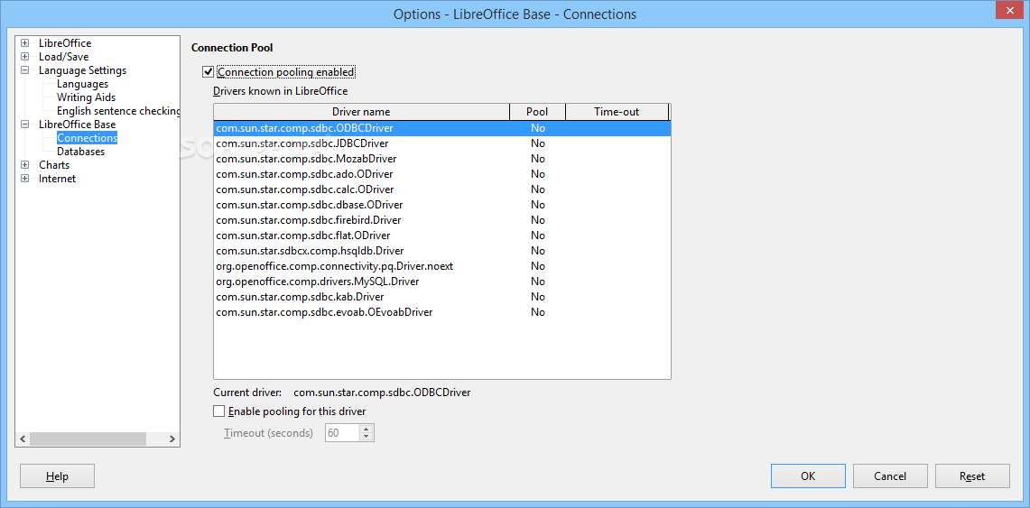Click the Timeout seconds field
The image size is (1030, 508).
pos(342,433)
